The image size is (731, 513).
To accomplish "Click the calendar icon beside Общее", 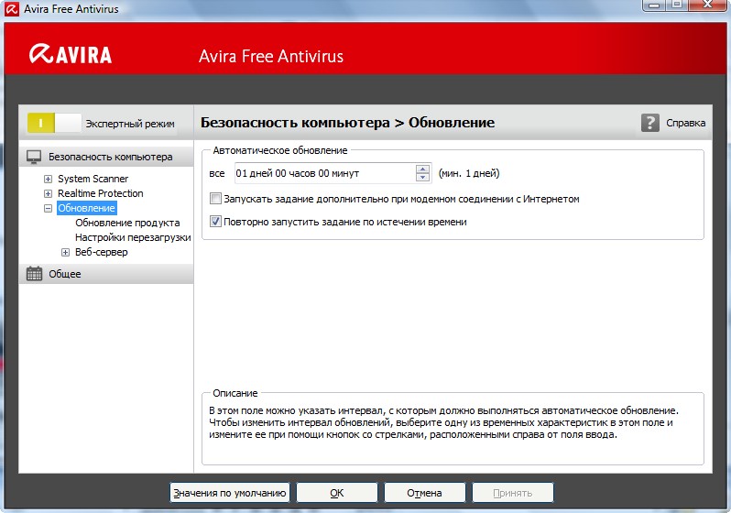I will (34, 274).
